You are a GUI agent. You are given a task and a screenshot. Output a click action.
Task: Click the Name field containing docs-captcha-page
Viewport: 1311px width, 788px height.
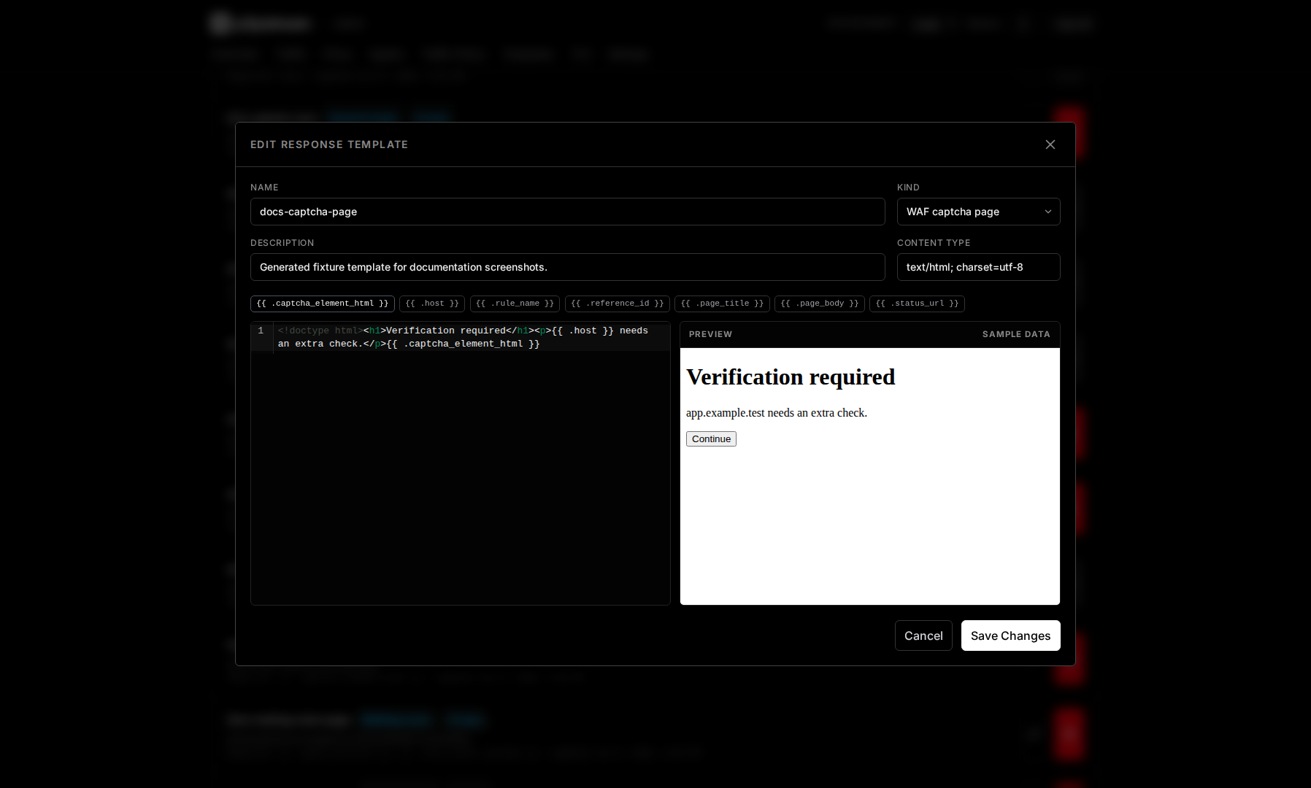[x=567, y=212]
